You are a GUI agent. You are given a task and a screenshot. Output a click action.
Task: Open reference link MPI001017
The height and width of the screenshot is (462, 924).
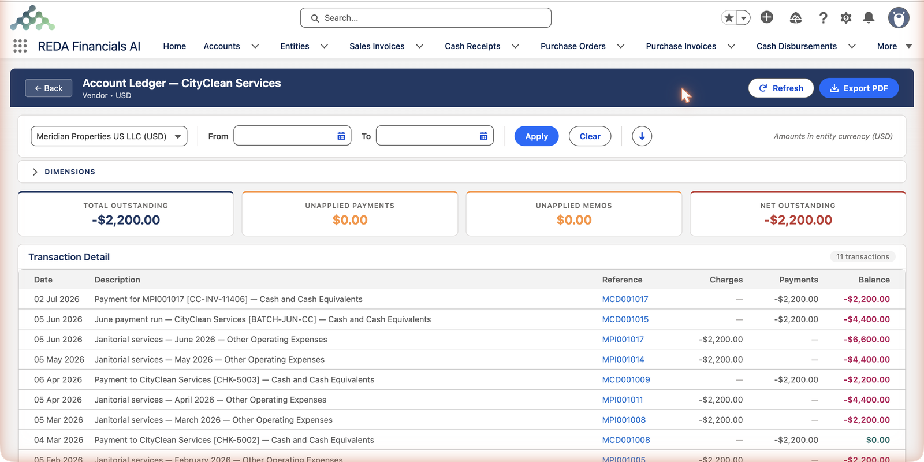[x=623, y=340]
